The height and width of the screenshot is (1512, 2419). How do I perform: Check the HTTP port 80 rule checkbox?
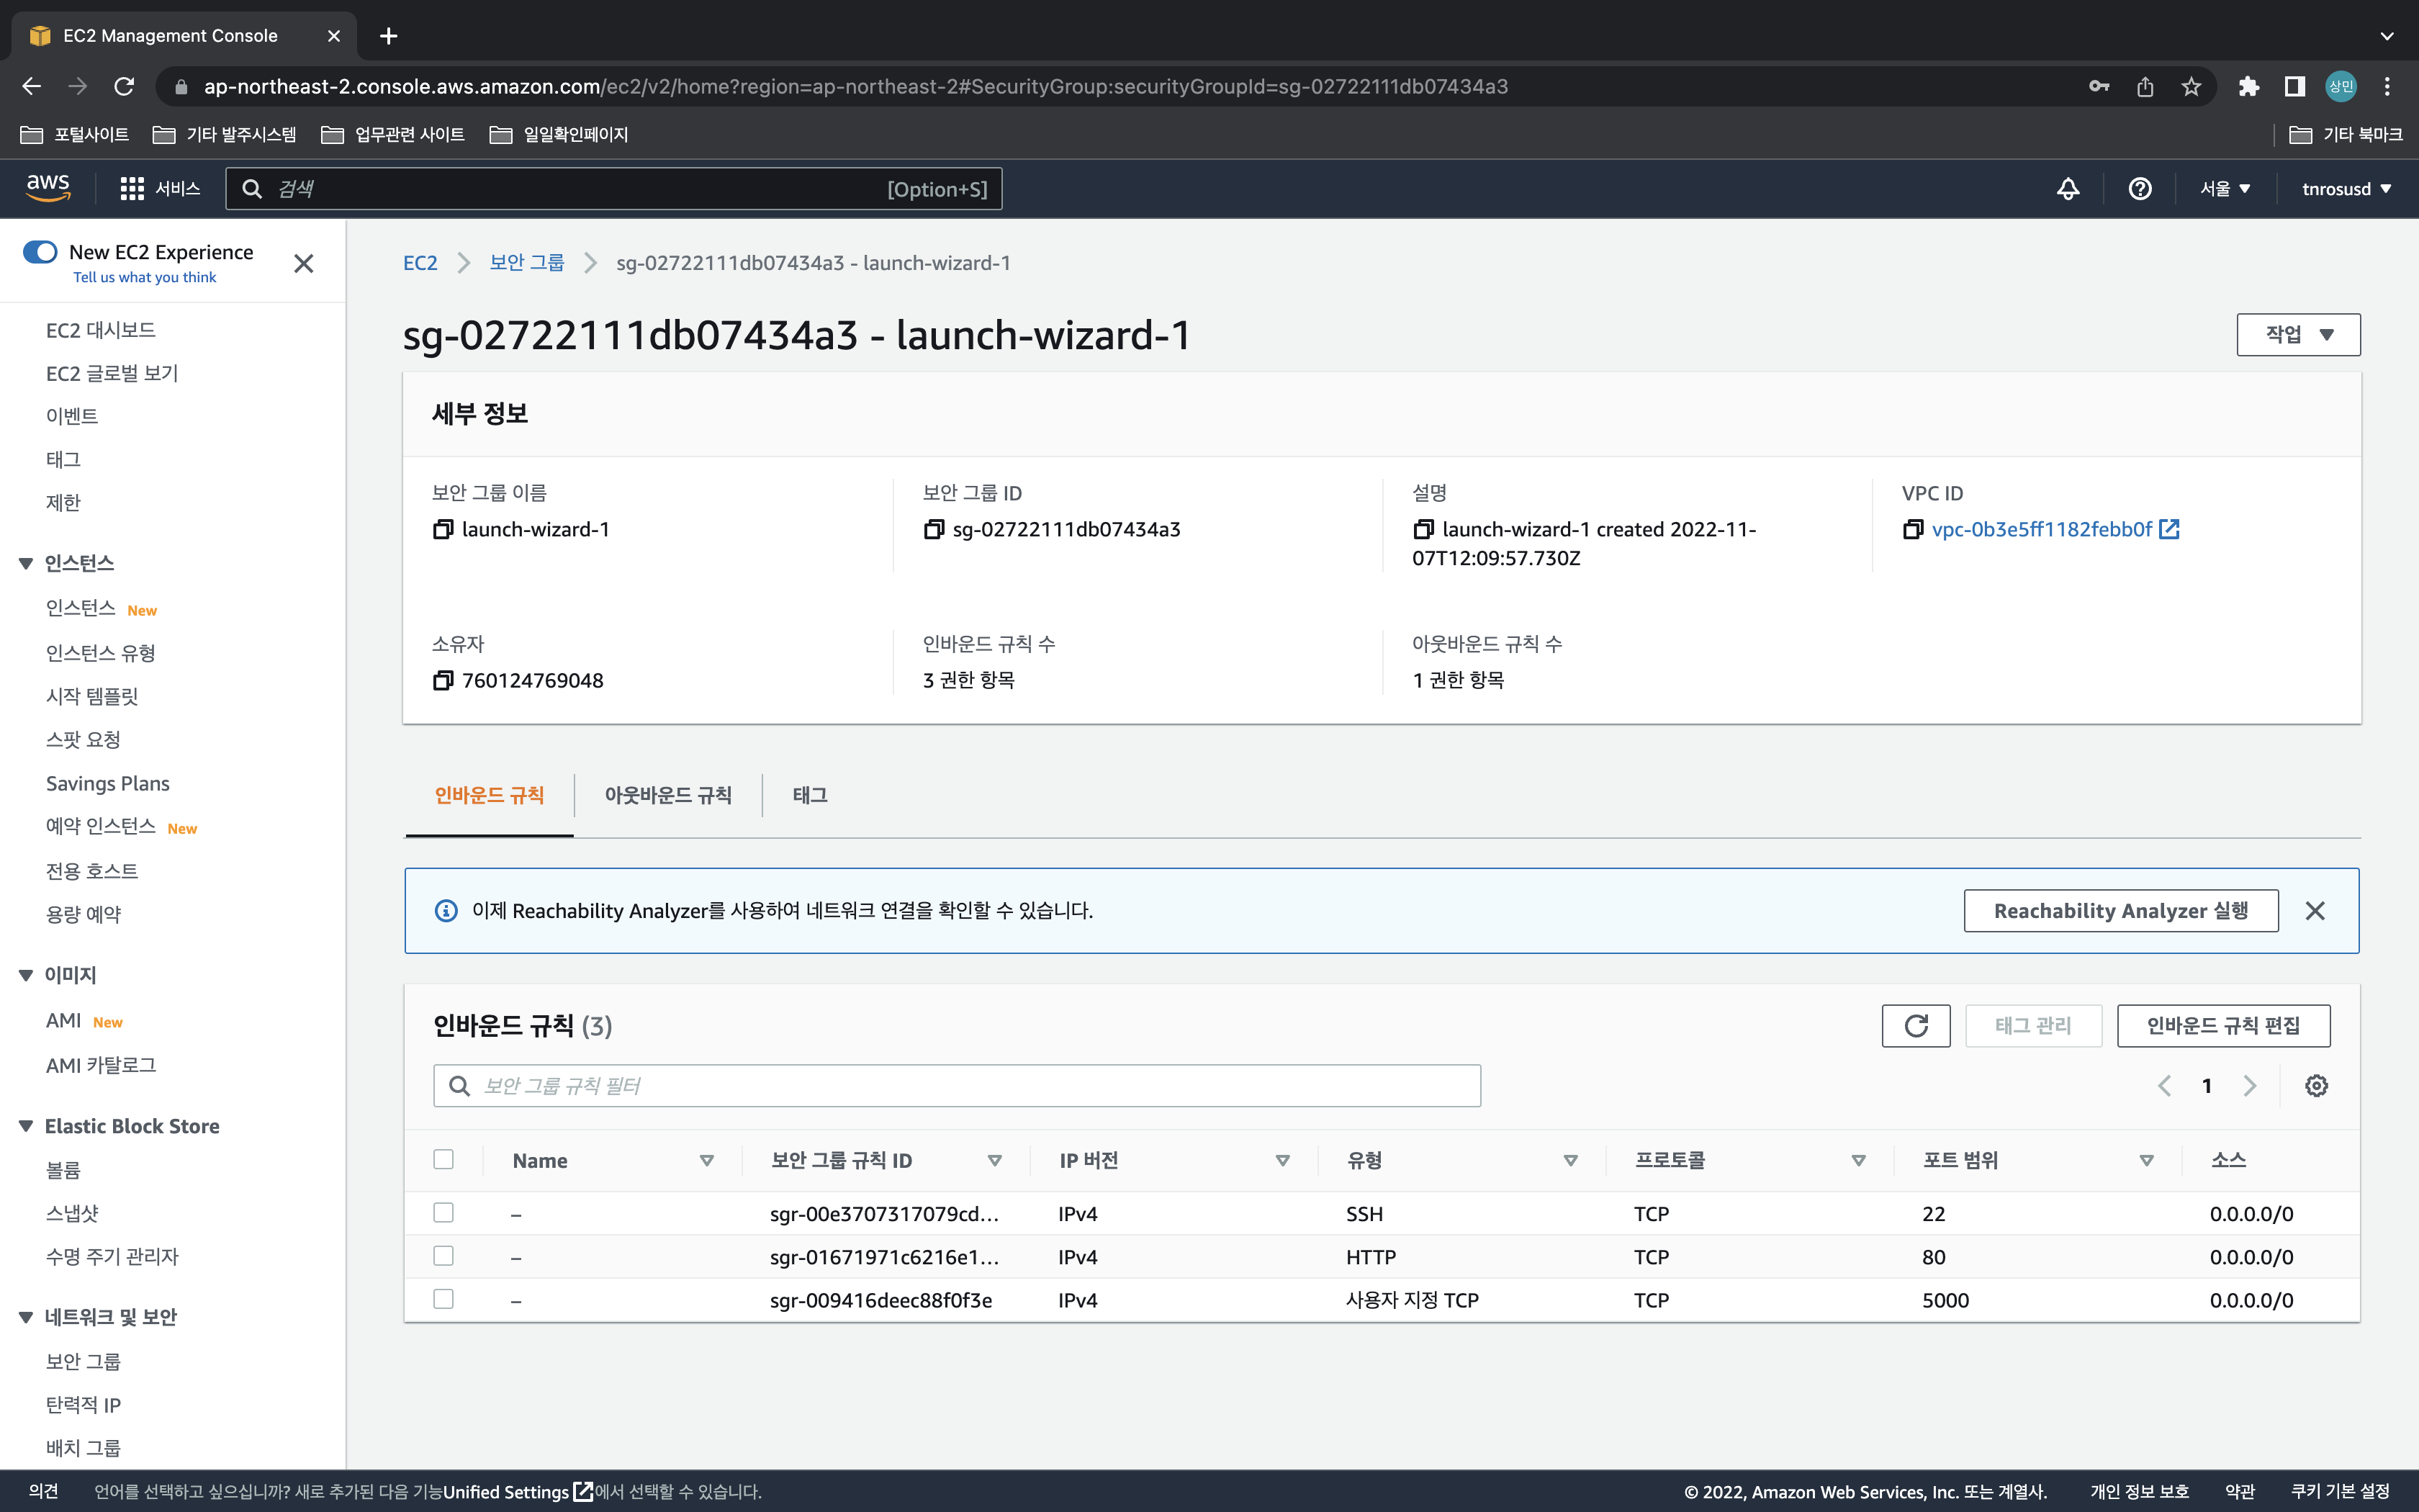443,1256
